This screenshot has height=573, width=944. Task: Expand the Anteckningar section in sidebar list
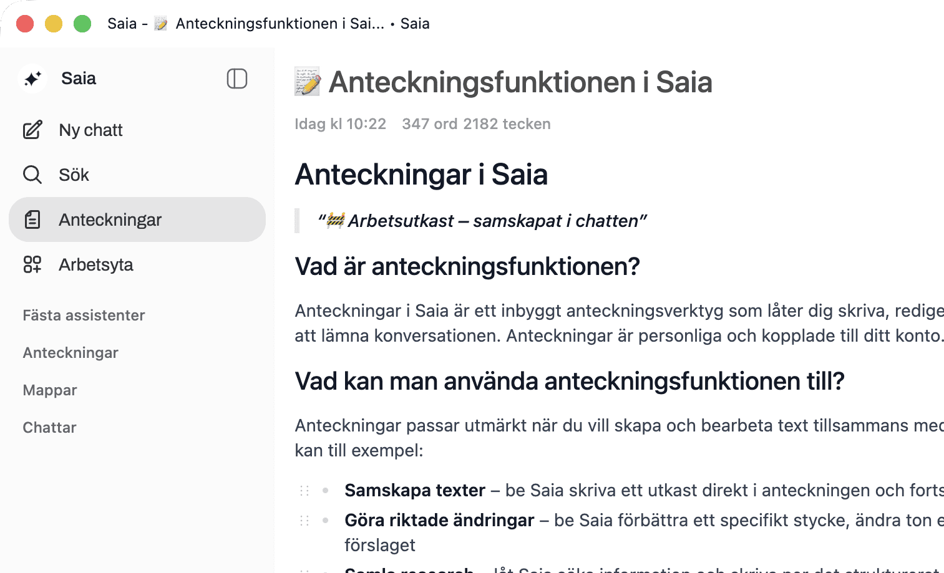coord(71,353)
